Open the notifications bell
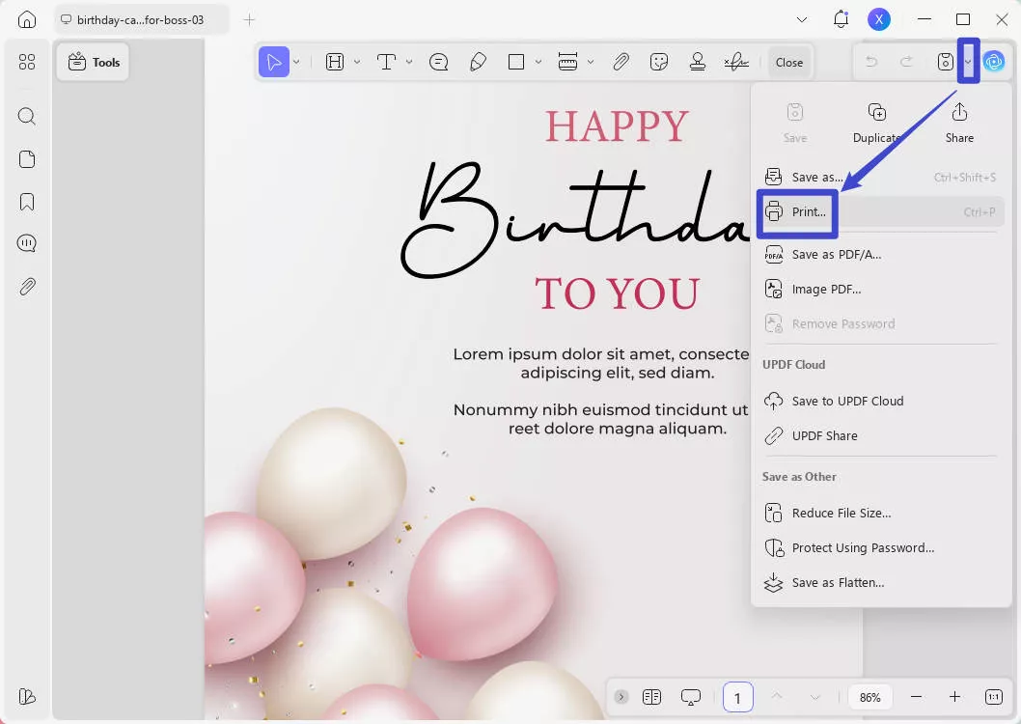The height and width of the screenshot is (724, 1021). click(841, 19)
